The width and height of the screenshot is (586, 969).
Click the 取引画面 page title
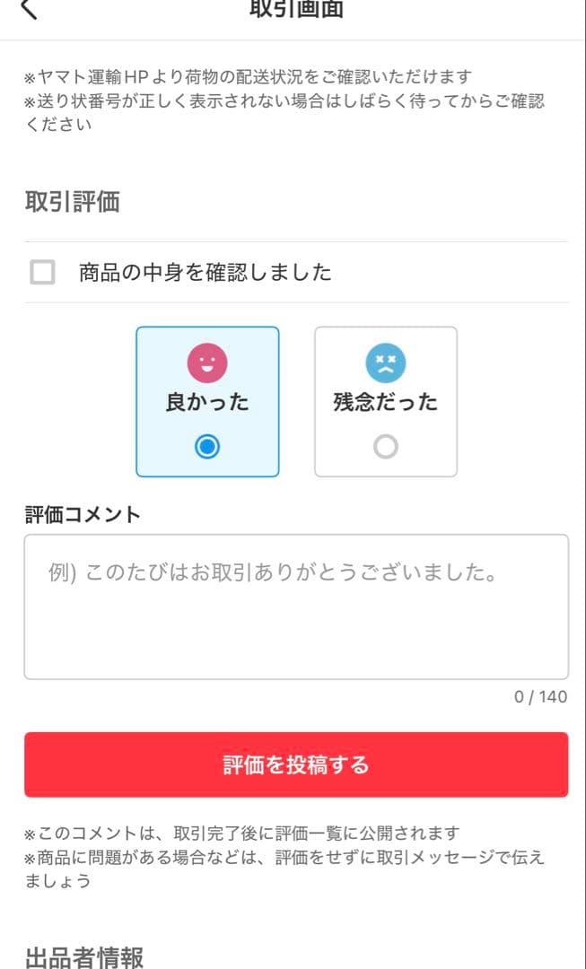[x=296, y=9]
